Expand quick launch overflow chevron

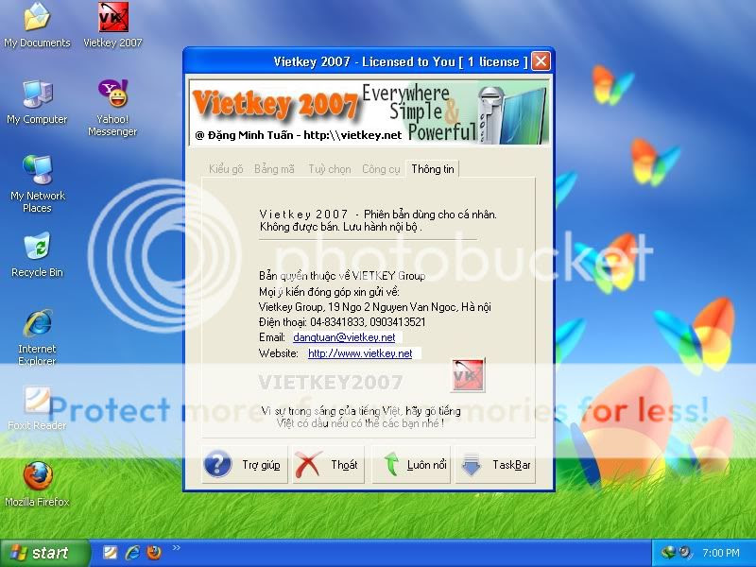click(x=177, y=548)
